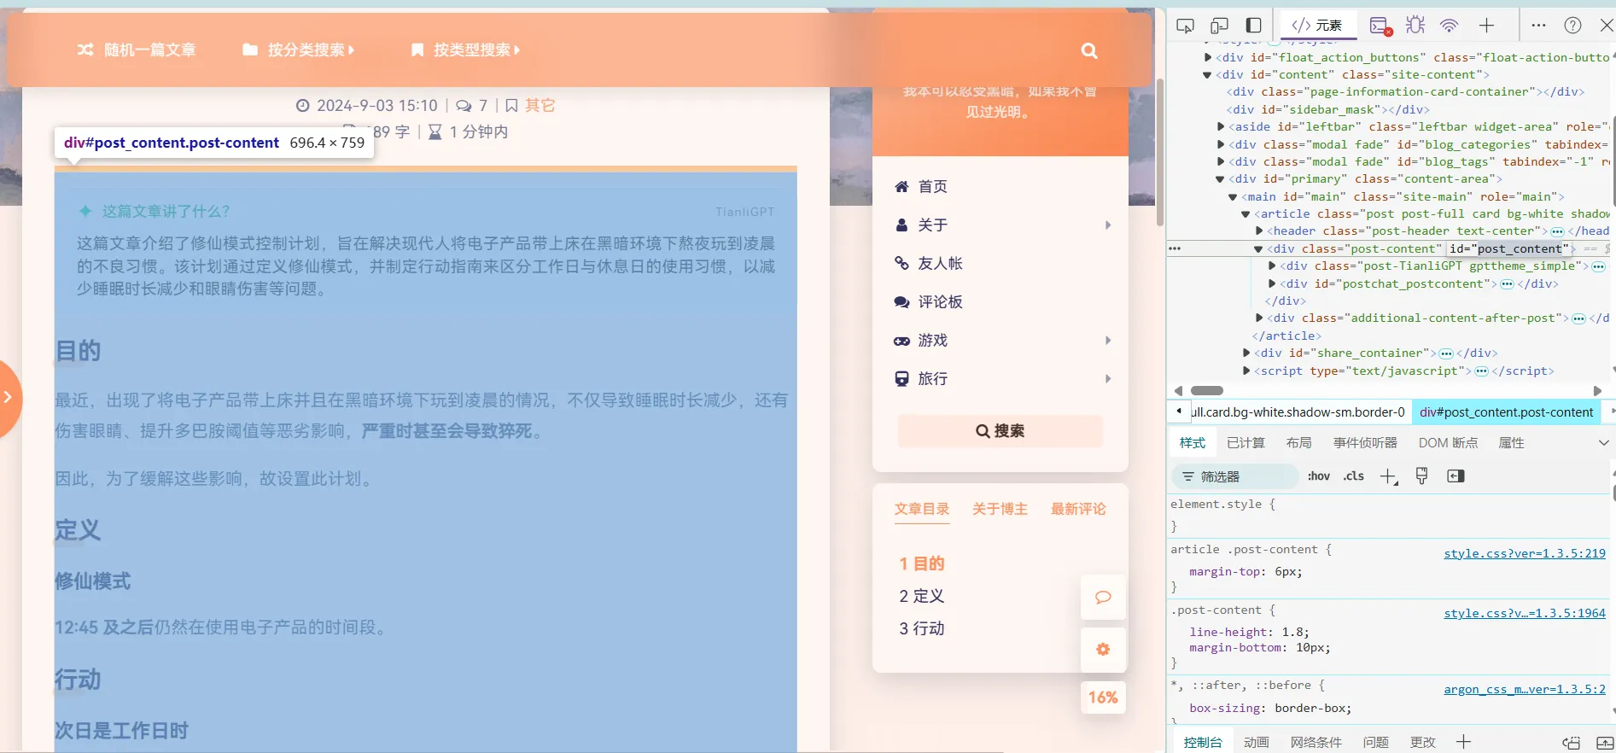This screenshot has height=753, width=1616.
Task: Toggle computed styles sidebar pane icon
Action: coord(1456,476)
